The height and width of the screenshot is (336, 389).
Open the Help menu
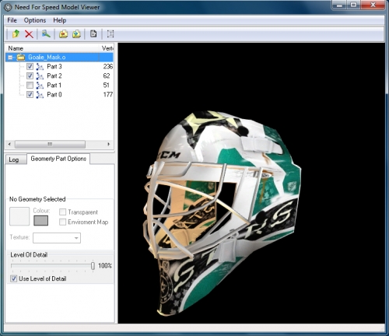60,20
